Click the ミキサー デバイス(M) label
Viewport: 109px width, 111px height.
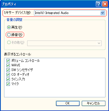[17, 13]
